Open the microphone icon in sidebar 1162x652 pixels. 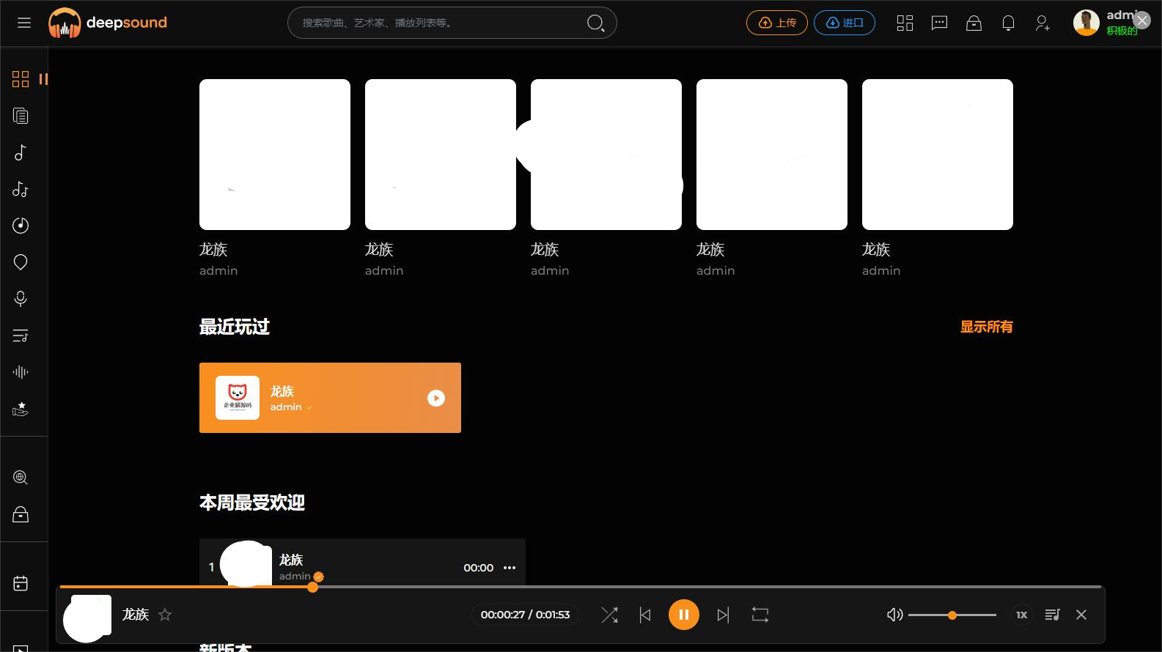coord(21,299)
